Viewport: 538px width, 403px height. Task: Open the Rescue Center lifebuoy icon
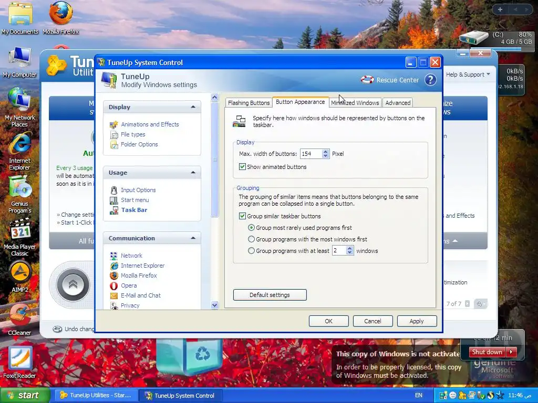[x=367, y=80]
